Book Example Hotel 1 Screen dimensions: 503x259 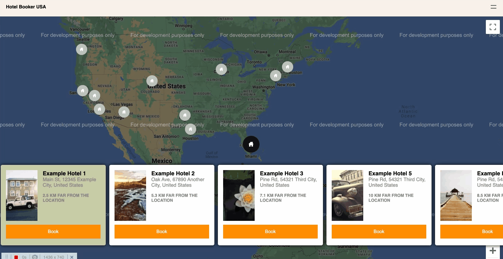click(x=53, y=232)
